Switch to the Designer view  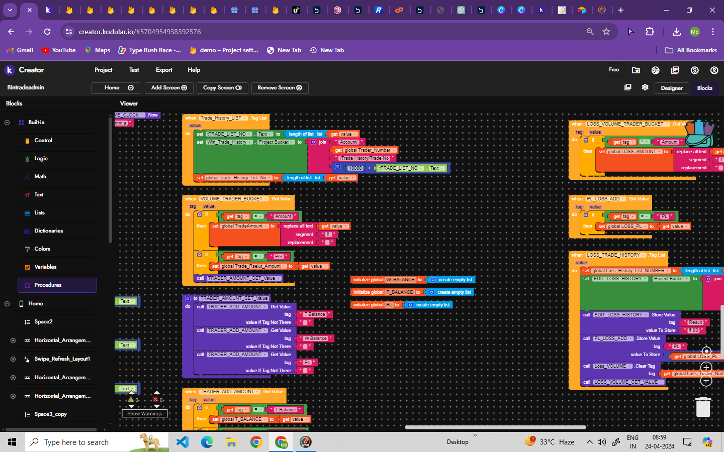point(672,88)
